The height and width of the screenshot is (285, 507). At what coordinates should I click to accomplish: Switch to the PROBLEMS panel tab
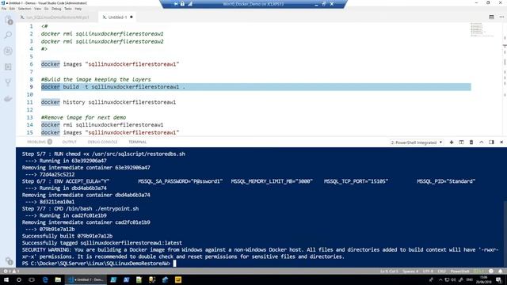click(x=40, y=142)
